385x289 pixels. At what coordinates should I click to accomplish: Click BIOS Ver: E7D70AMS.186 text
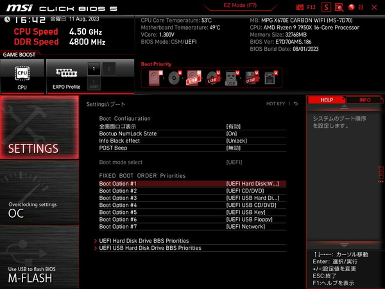coord(280,42)
